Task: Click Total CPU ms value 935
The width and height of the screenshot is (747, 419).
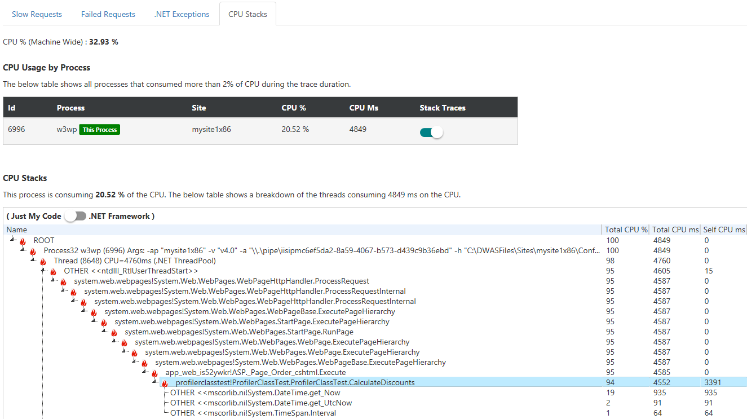Action: [x=660, y=392]
